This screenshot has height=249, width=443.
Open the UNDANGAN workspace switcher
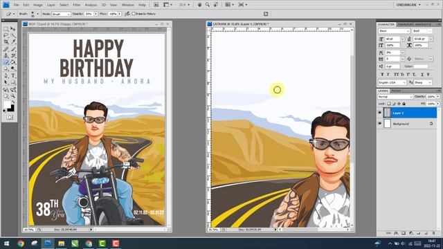[408, 5]
